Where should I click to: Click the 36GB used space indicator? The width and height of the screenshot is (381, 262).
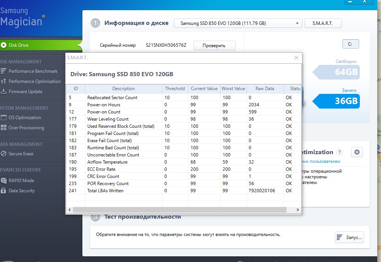[336, 101]
